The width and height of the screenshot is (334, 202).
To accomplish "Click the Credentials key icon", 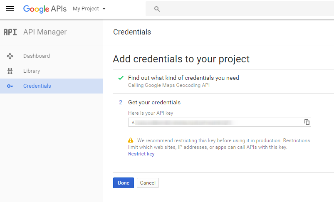I will (10, 86).
